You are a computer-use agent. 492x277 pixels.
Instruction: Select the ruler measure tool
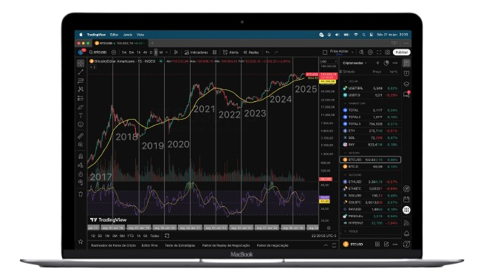(x=81, y=136)
